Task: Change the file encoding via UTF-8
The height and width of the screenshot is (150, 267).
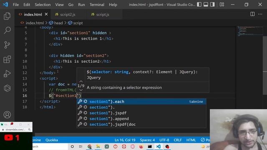Action: tap(164, 140)
